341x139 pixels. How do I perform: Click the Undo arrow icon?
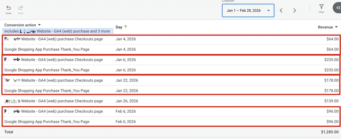coord(9,8)
